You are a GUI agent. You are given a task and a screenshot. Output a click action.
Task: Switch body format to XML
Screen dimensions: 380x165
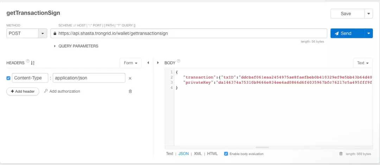[x=198, y=154]
